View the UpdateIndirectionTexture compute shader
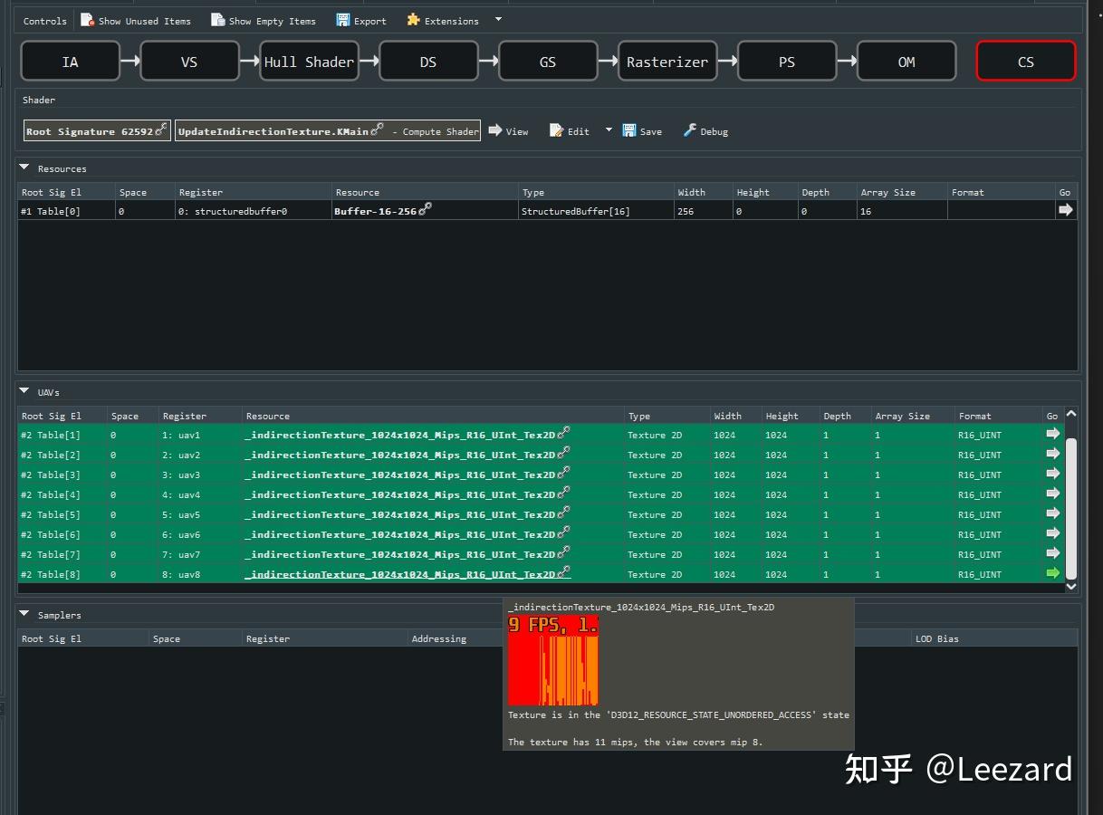Screen dimensions: 1103x815 pos(509,130)
